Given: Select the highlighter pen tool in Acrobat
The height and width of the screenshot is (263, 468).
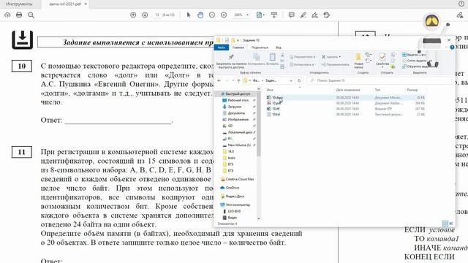Looking at the screenshot, I should point(303,15).
